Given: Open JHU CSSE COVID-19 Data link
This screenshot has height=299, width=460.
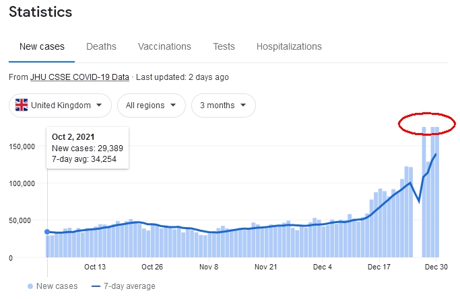Looking at the screenshot, I should tap(79, 77).
